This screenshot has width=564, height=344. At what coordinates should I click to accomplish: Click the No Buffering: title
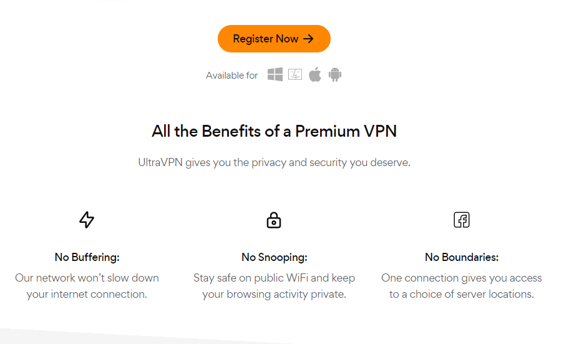(x=87, y=257)
